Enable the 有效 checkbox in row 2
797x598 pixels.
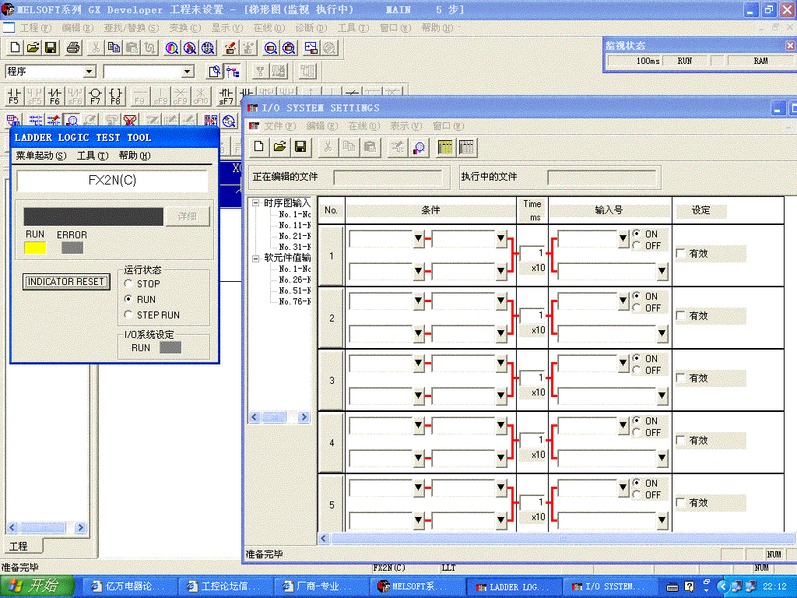tap(680, 316)
